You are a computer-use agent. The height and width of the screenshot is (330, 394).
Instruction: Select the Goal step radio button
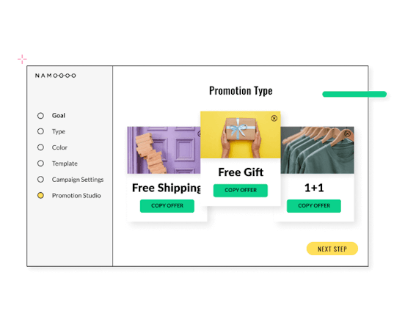click(40, 116)
